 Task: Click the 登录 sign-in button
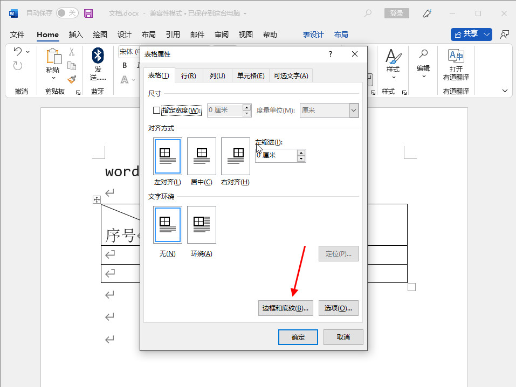tap(396, 13)
